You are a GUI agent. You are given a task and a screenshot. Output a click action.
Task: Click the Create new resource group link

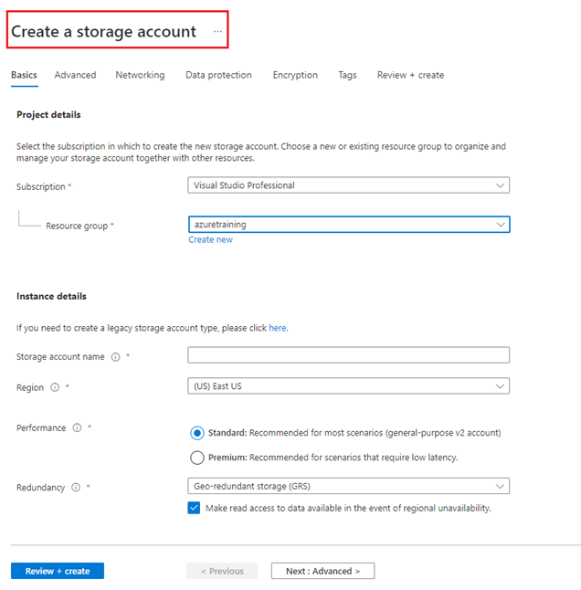210,239
